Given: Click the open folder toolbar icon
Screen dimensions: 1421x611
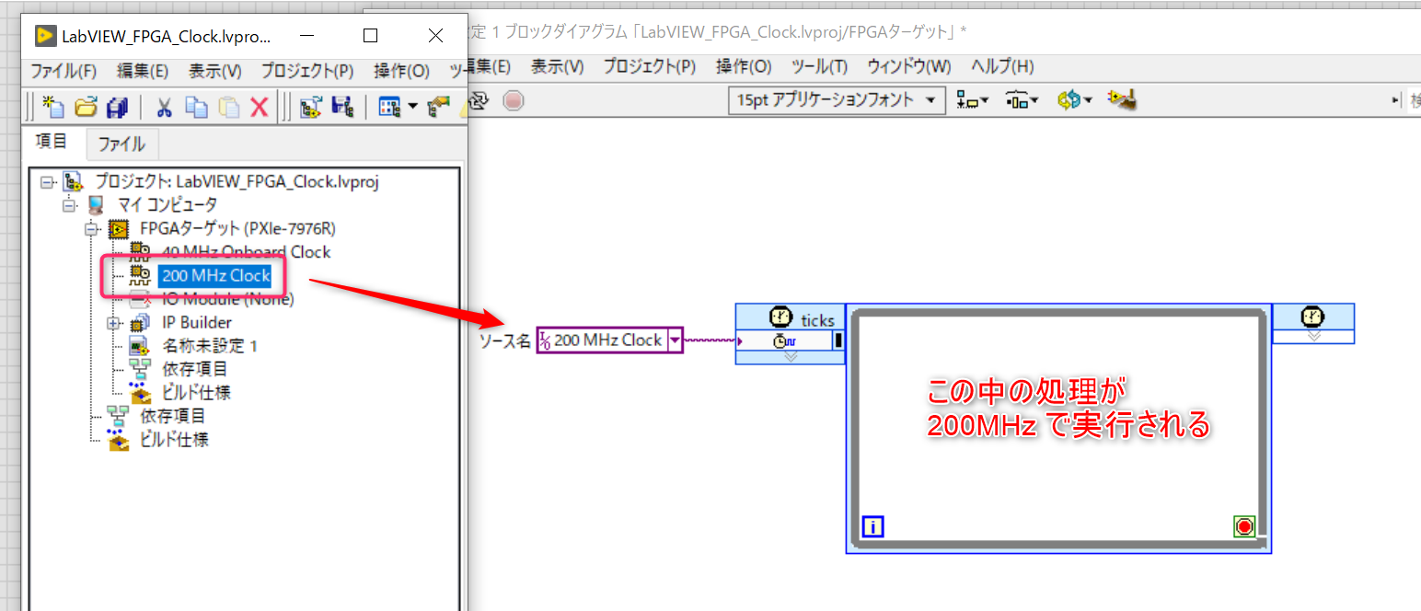Looking at the screenshot, I should (x=85, y=107).
